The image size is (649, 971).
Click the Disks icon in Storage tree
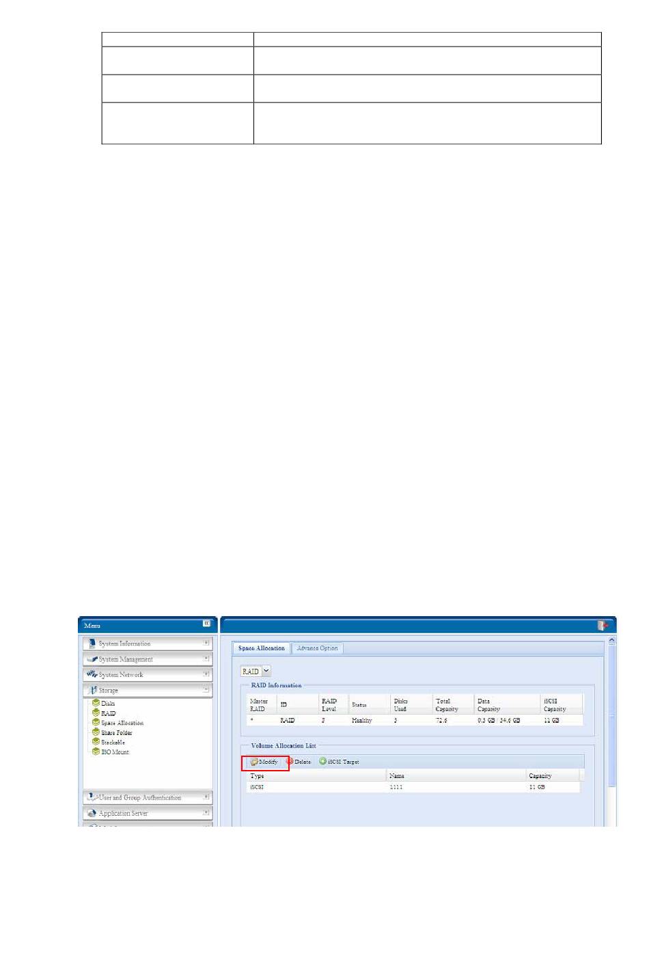click(x=96, y=703)
